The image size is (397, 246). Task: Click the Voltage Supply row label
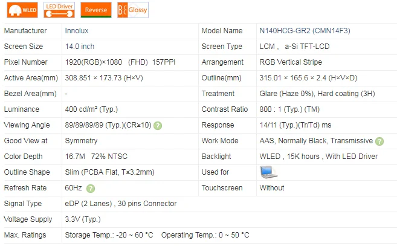(28, 219)
